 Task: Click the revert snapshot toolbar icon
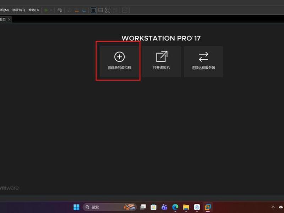(x=77, y=10)
